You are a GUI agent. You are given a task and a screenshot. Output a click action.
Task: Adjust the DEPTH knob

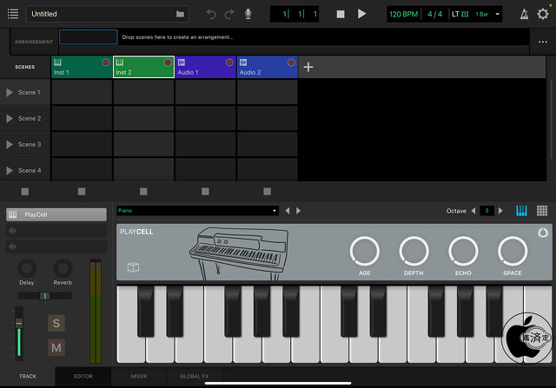coord(414,251)
